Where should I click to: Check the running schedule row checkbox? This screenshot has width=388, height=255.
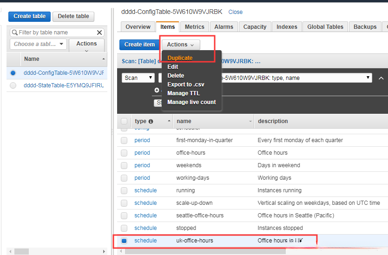coord(124,190)
